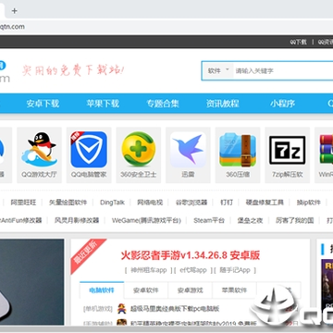Click the [单机游戏] category tag

tap(98, 309)
